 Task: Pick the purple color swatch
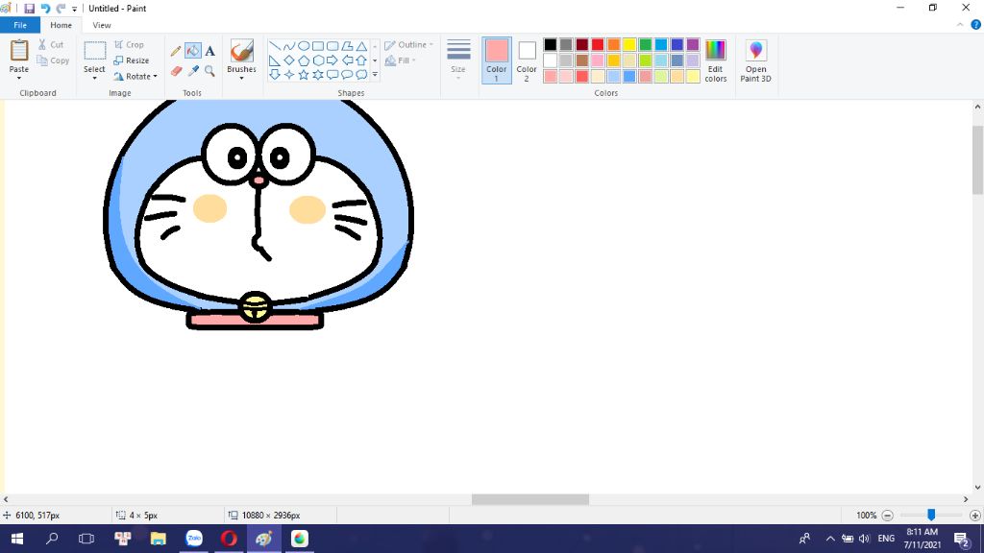(x=693, y=44)
